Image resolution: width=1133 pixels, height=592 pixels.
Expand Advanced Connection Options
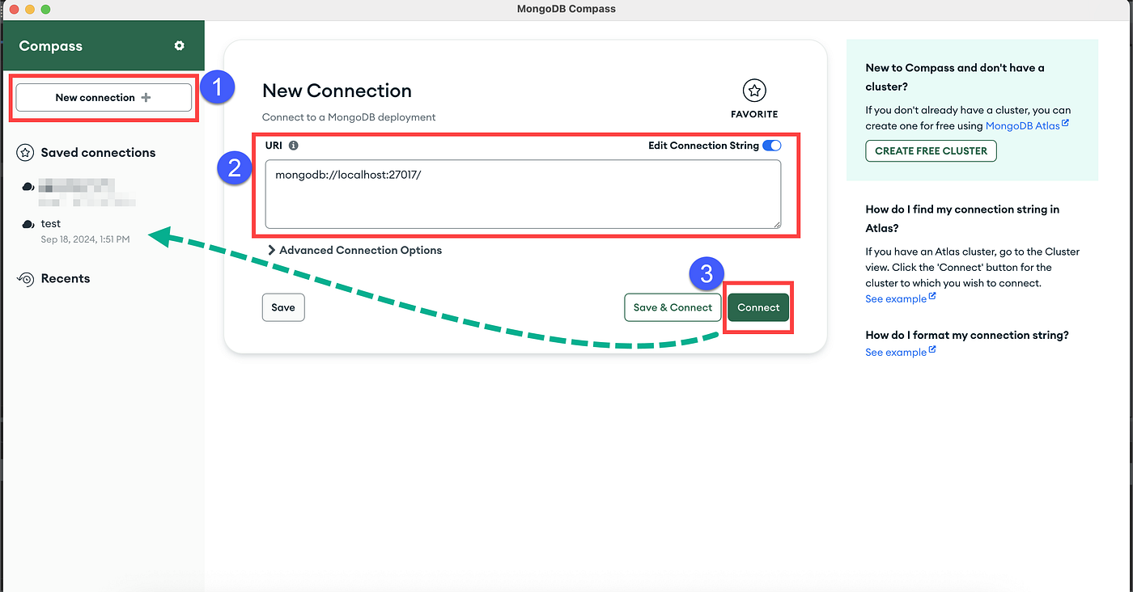(x=354, y=251)
